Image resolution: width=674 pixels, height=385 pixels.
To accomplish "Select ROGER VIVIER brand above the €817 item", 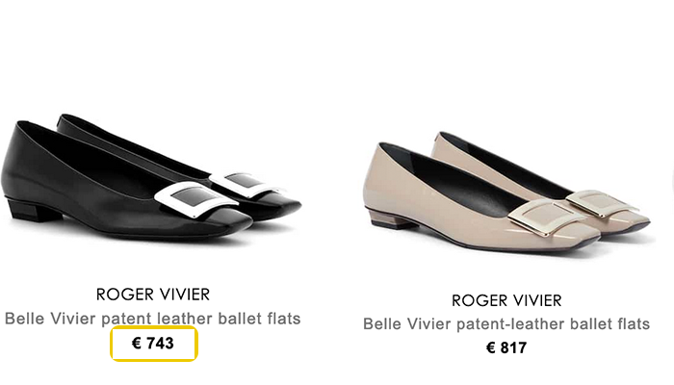I will click(506, 300).
